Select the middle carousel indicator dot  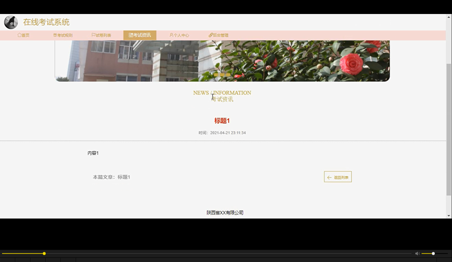coord(222,75)
